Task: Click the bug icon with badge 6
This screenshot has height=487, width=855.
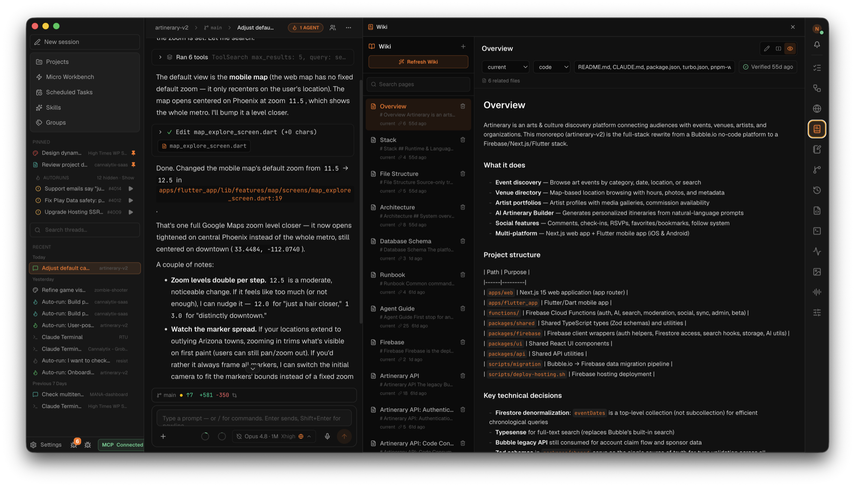Action: click(x=74, y=444)
